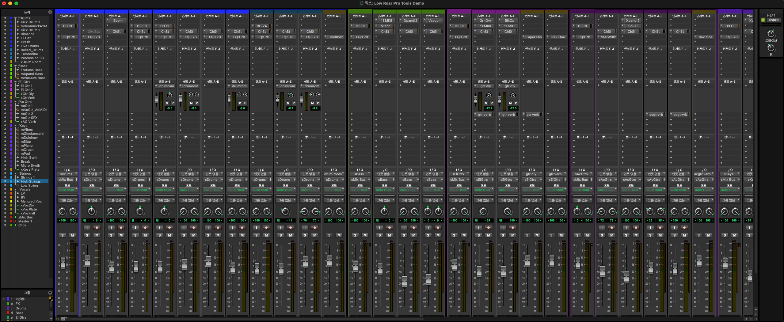Click the horizontal scrollbar below the mixer
784x322 pixels.
click(247, 319)
